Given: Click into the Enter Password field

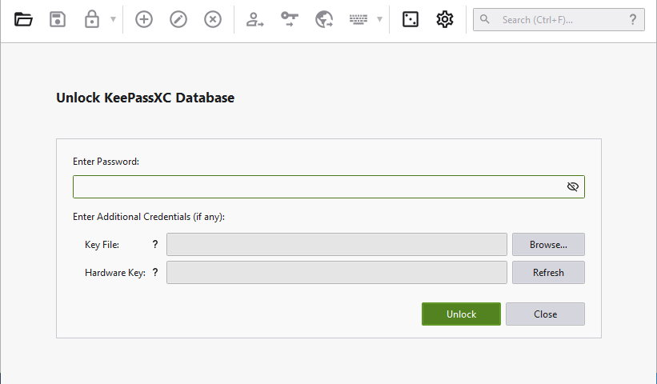Looking at the screenshot, I should pos(329,186).
